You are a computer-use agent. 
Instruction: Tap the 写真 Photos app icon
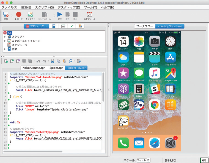(139, 41)
